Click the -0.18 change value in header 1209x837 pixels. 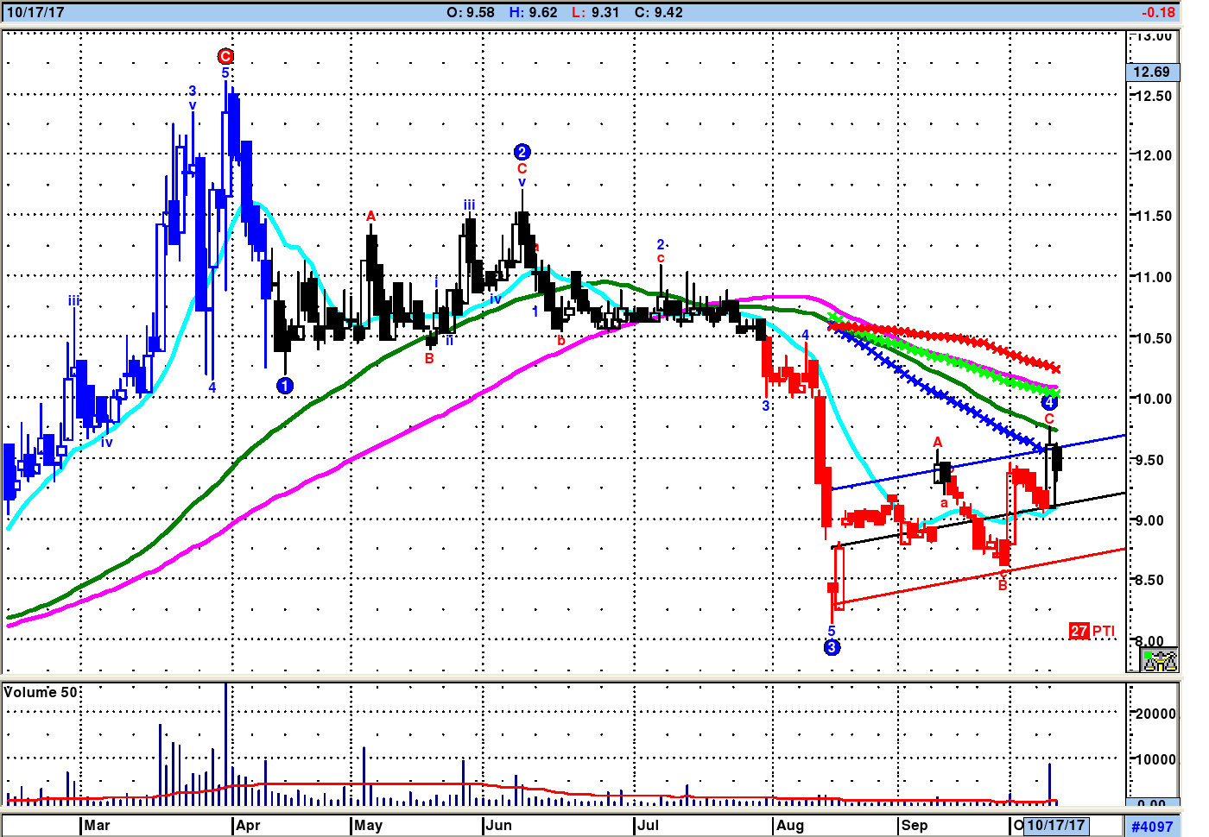click(x=1157, y=12)
